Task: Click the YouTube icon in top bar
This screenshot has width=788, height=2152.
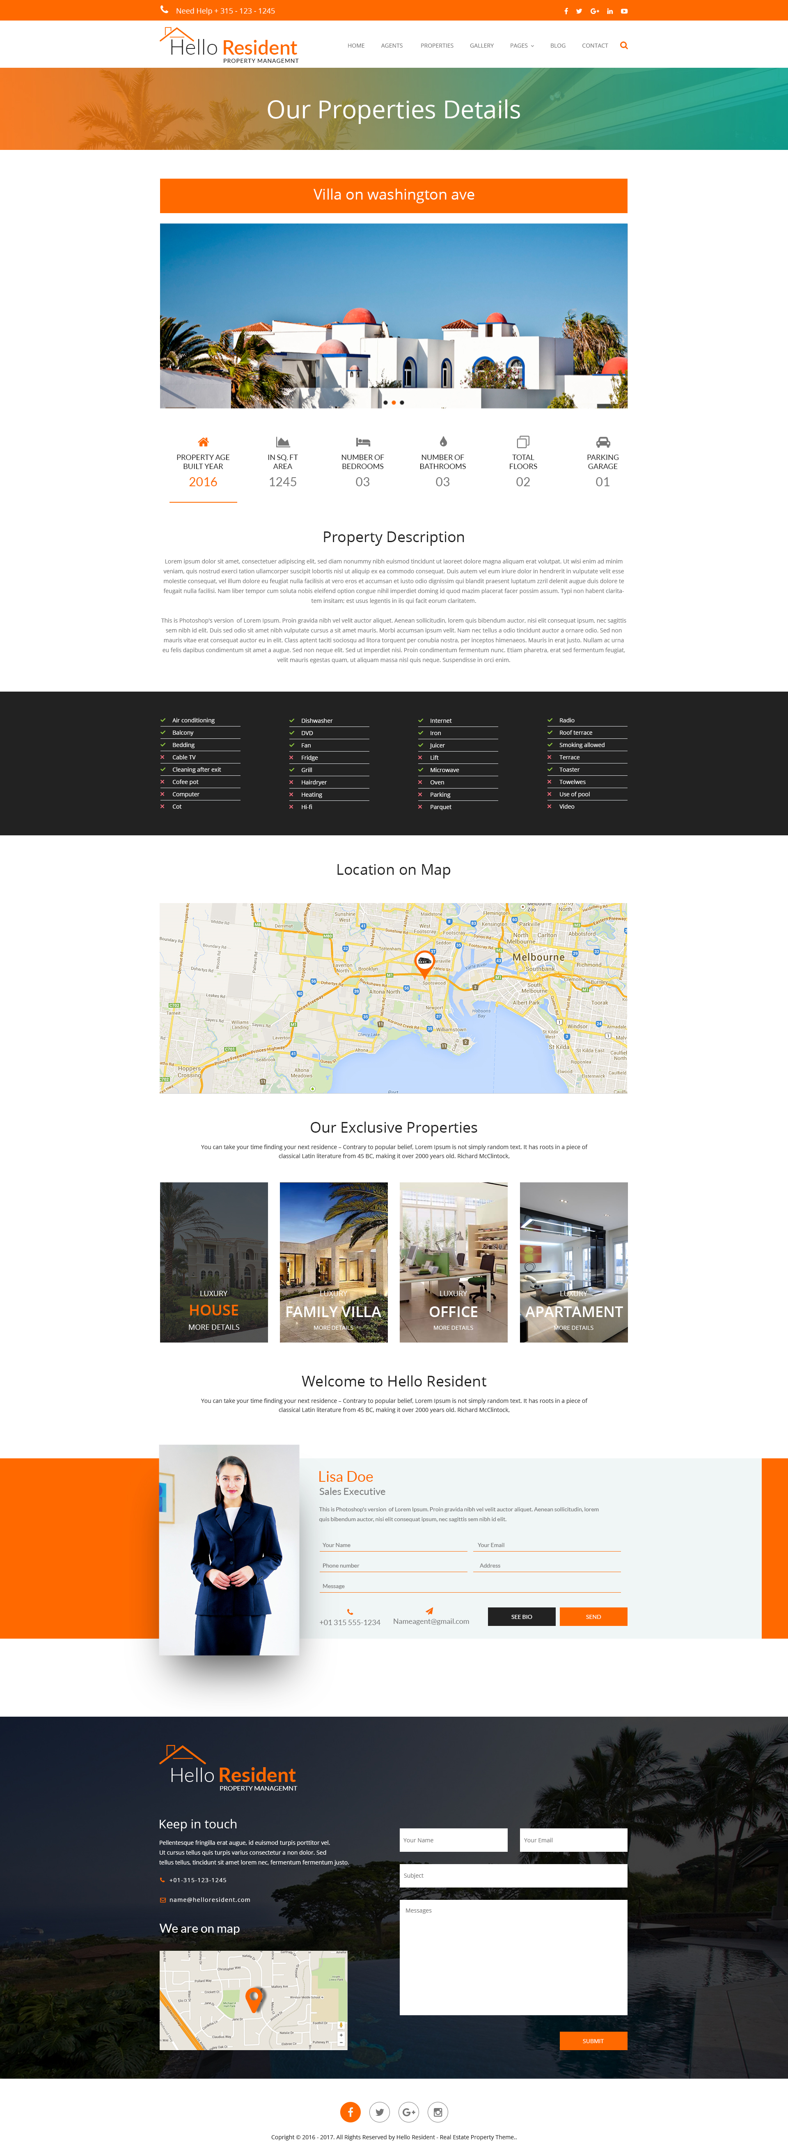Action: point(623,11)
